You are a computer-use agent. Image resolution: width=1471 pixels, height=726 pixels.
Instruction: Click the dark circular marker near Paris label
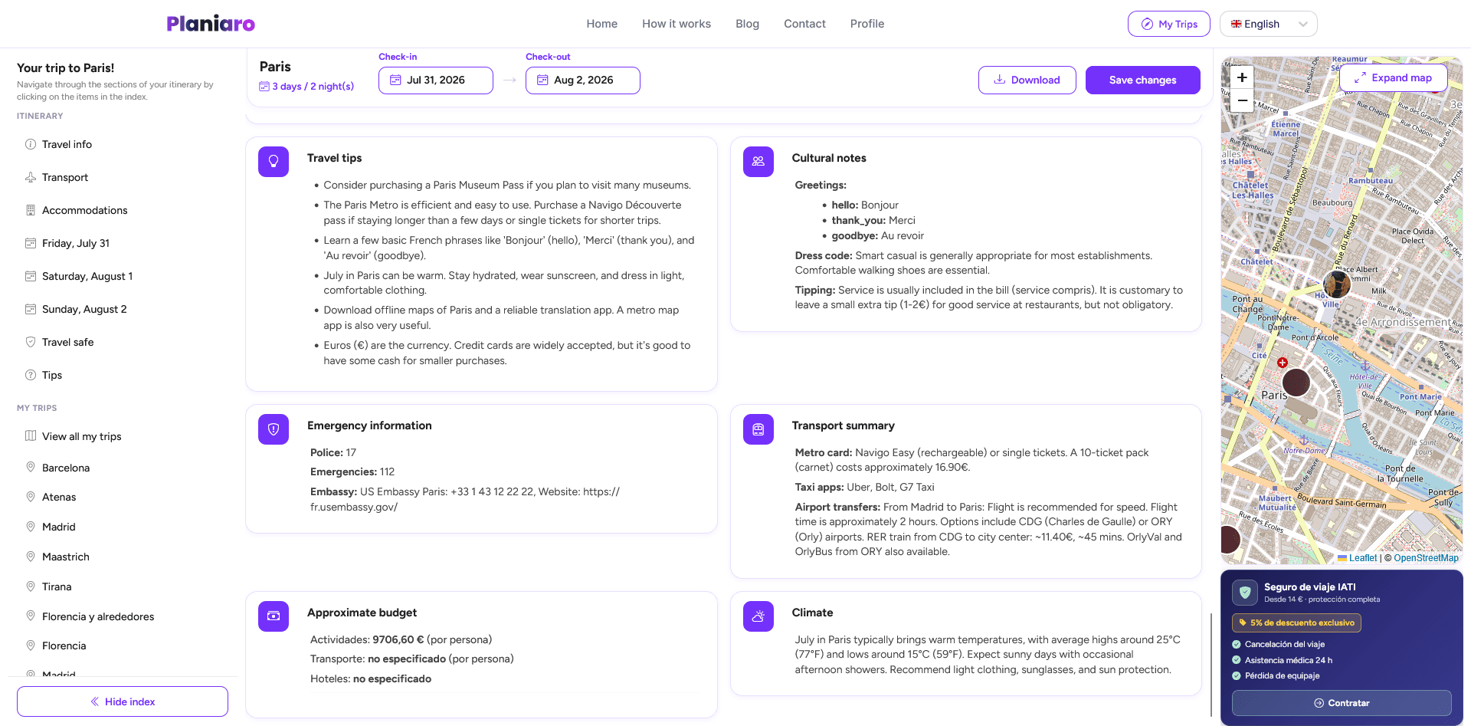click(1296, 382)
